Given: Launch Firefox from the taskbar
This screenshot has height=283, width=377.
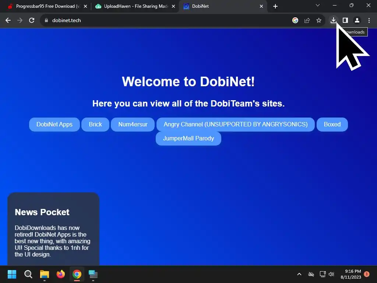Looking at the screenshot, I should pyautogui.click(x=61, y=274).
